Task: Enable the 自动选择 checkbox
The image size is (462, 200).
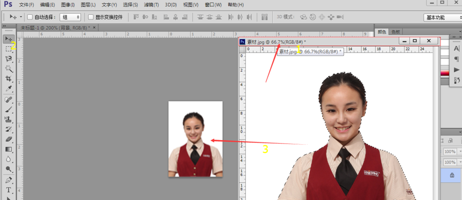Action: pos(30,17)
